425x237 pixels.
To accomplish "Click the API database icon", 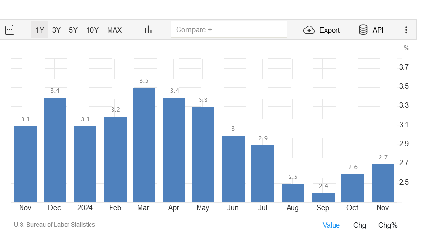I will (363, 30).
